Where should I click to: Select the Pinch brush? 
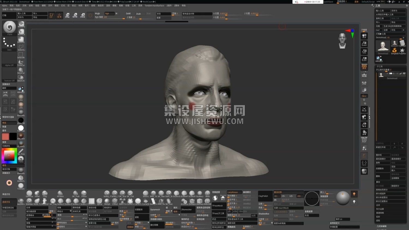(x=84, y=194)
